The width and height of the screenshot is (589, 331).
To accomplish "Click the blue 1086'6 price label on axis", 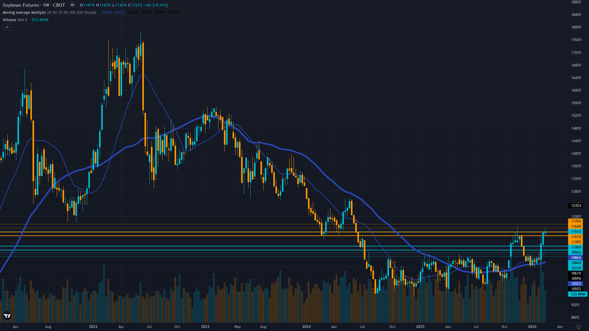I will click(576, 258).
